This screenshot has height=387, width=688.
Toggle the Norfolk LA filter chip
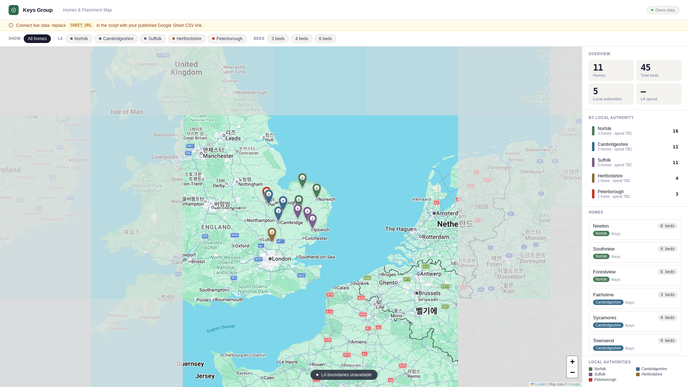(x=79, y=39)
